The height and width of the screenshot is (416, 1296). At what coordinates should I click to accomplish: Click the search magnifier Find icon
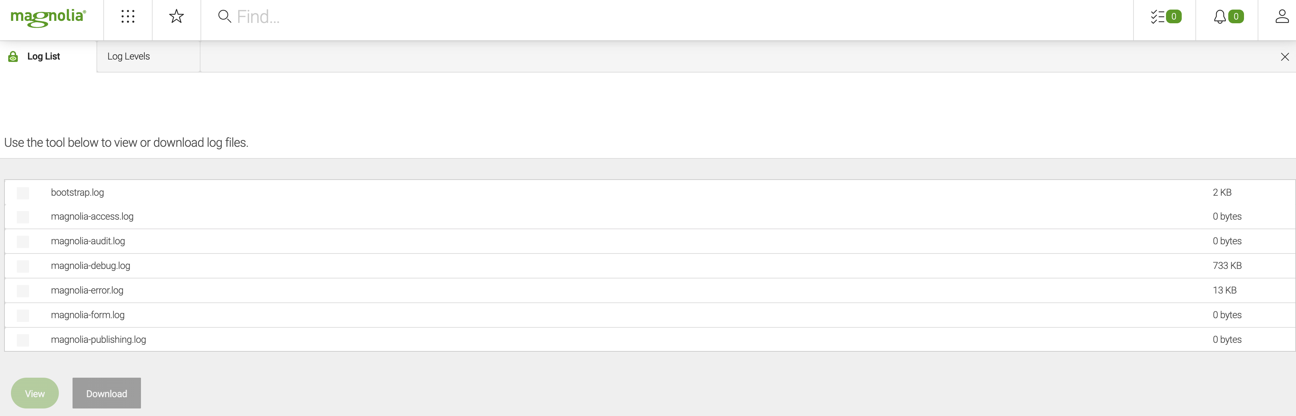[223, 16]
